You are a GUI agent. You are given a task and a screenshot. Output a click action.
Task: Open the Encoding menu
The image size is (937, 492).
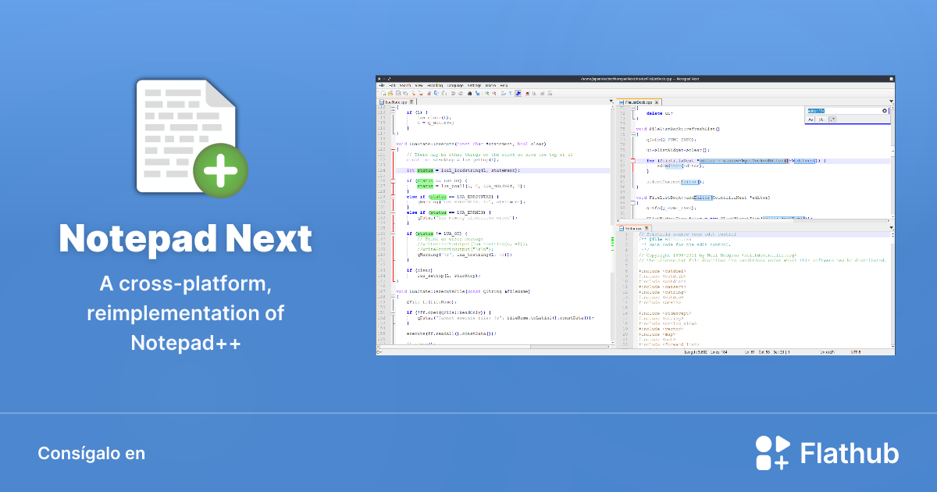pyautogui.click(x=434, y=84)
